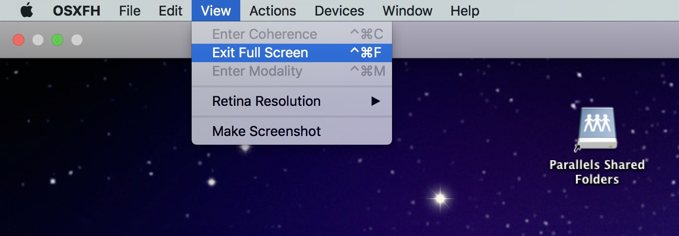Choose Exit Full Screen from the View menu
Viewport: 679px width, 236px height.
tap(292, 52)
